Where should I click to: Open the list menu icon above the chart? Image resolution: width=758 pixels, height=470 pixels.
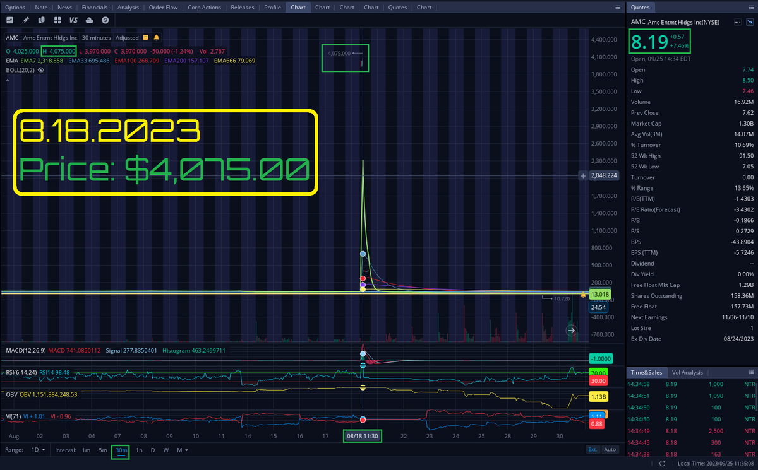click(x=618, y=8)
